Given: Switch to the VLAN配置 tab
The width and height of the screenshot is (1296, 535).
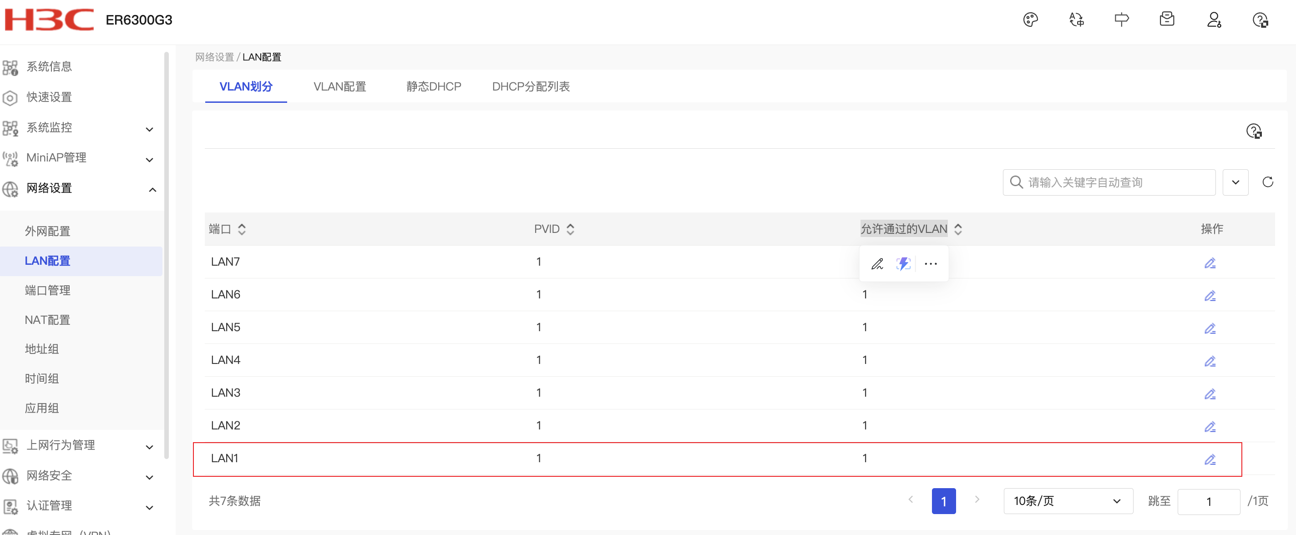Looking at the screenshot, I should point(339,86).
